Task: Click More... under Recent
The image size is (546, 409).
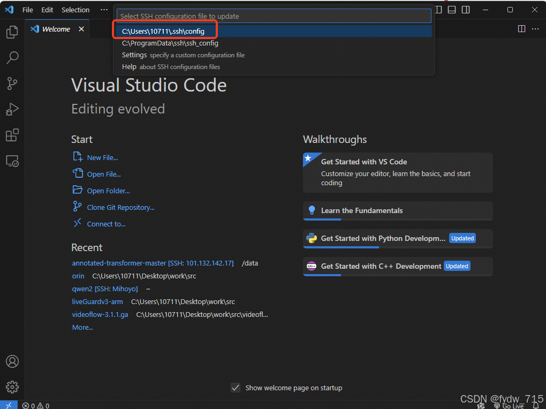Action: click(82, 328)
